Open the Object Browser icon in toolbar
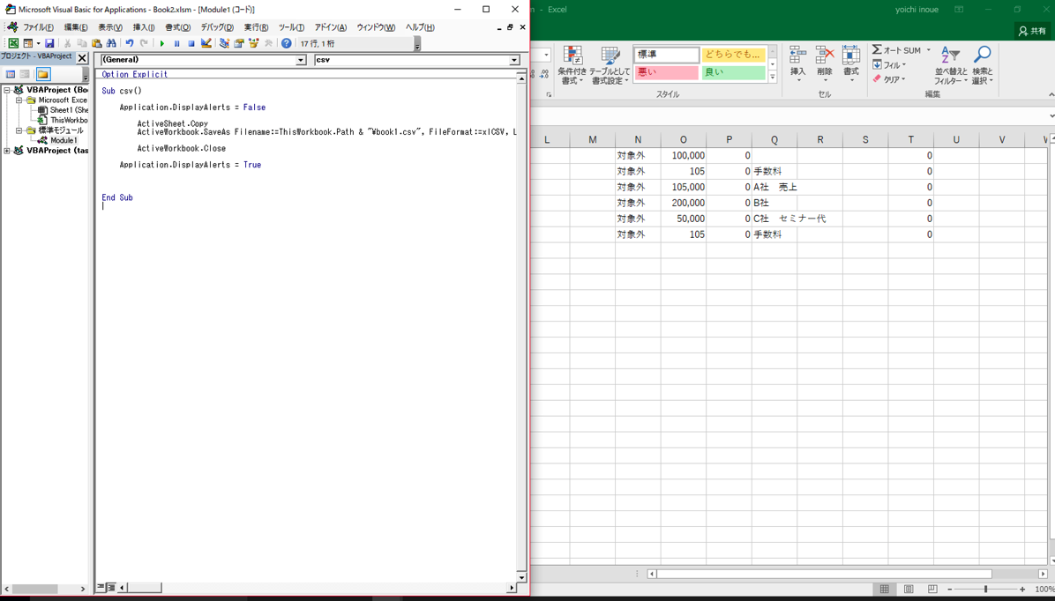This screenshot has width=1055, height=601. tap(254, 43)
